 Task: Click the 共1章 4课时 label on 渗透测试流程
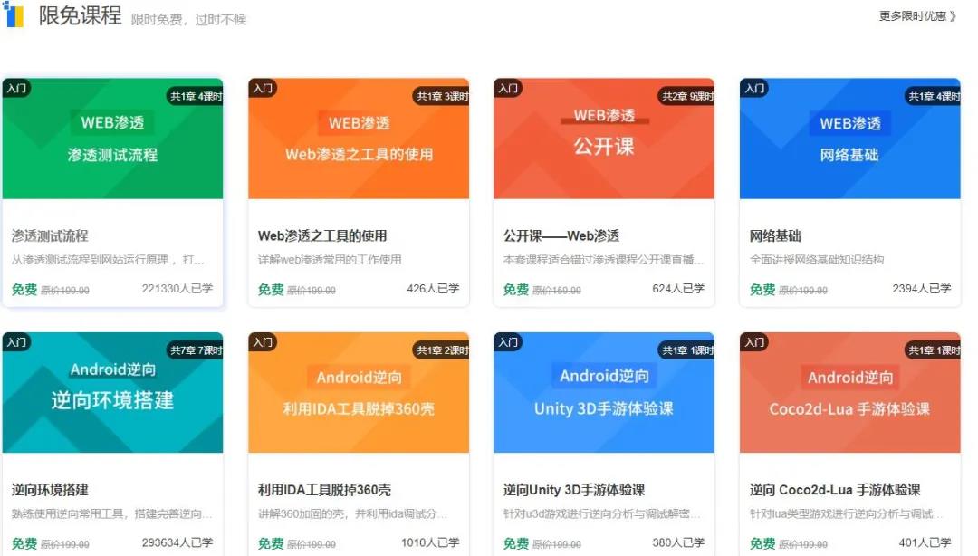[195, 96]
